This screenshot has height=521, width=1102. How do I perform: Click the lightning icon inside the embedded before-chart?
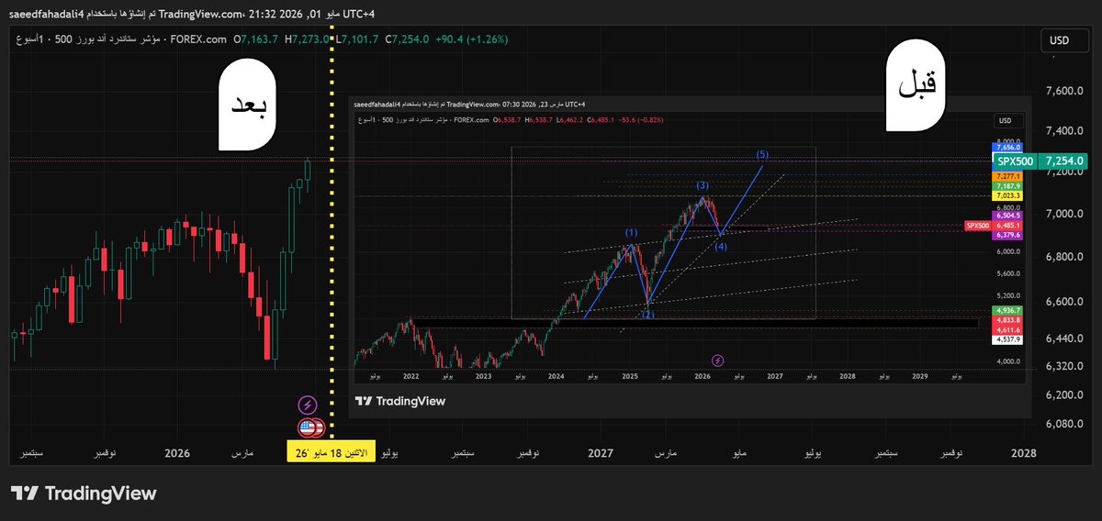(x=718, y=361)
